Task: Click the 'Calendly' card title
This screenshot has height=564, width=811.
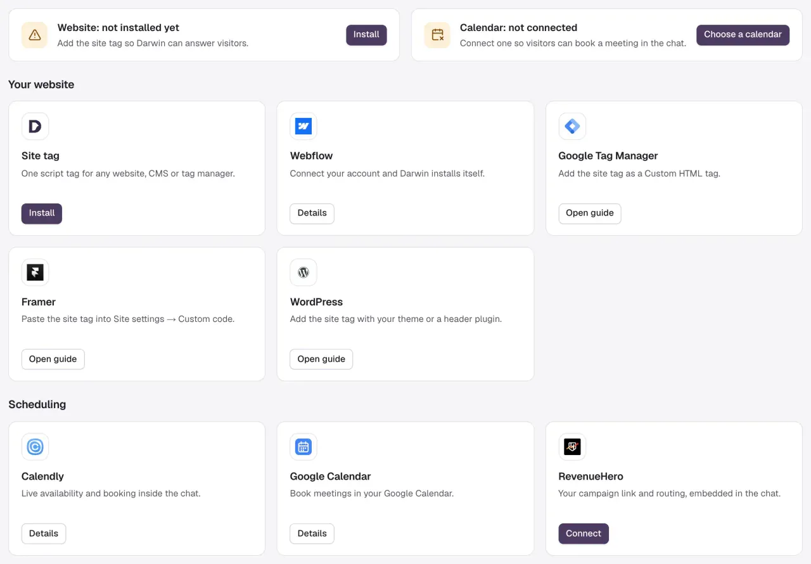Action: [42, 477]
